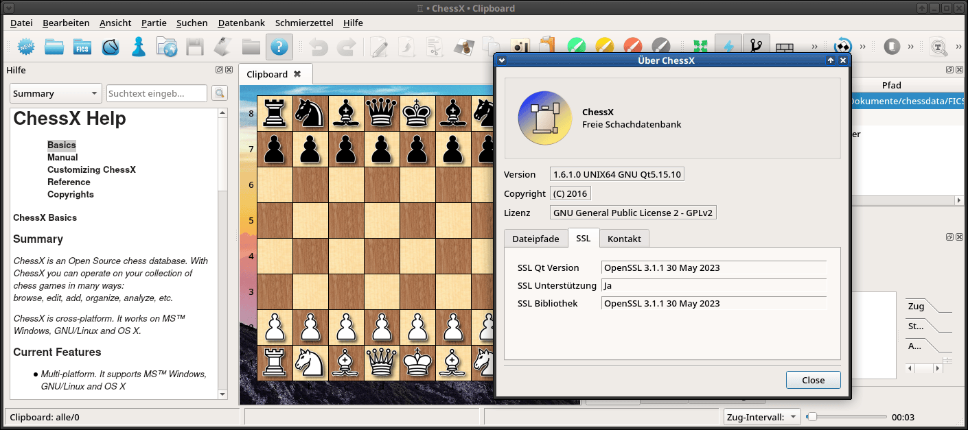Click the red evaluation brush icon
The image size is (968, 430).
632,47
